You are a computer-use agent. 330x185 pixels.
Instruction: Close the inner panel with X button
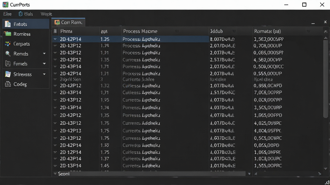tap(325, 22)
